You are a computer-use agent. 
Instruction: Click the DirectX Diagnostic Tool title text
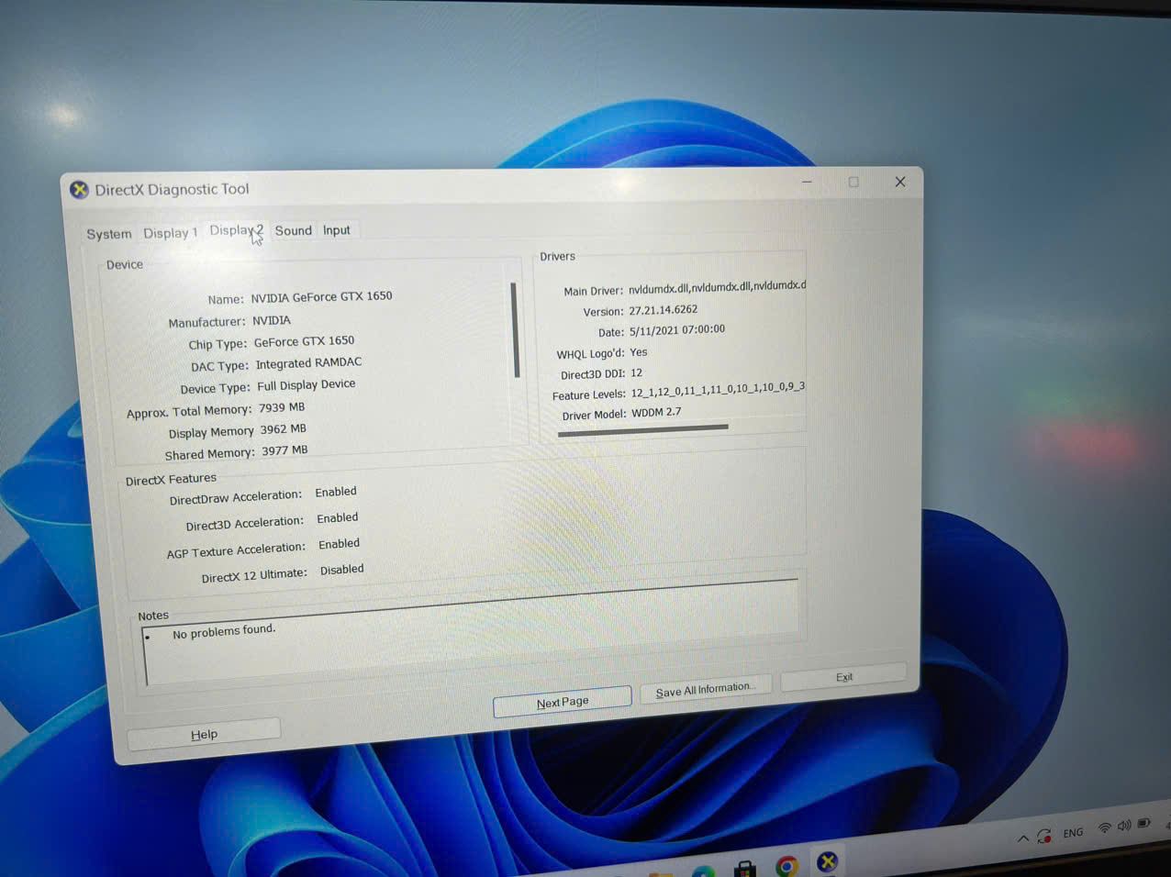click(x=172, y=190)
